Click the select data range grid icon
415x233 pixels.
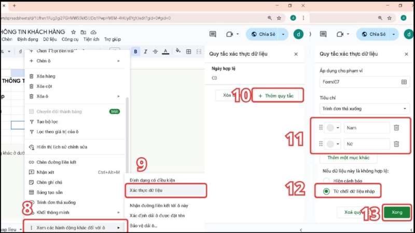[x=404, y=82]
